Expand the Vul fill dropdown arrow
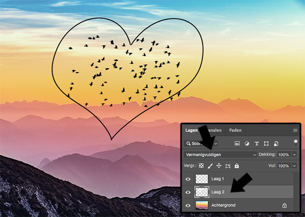The image size is (305, 217). coord(294,166)
